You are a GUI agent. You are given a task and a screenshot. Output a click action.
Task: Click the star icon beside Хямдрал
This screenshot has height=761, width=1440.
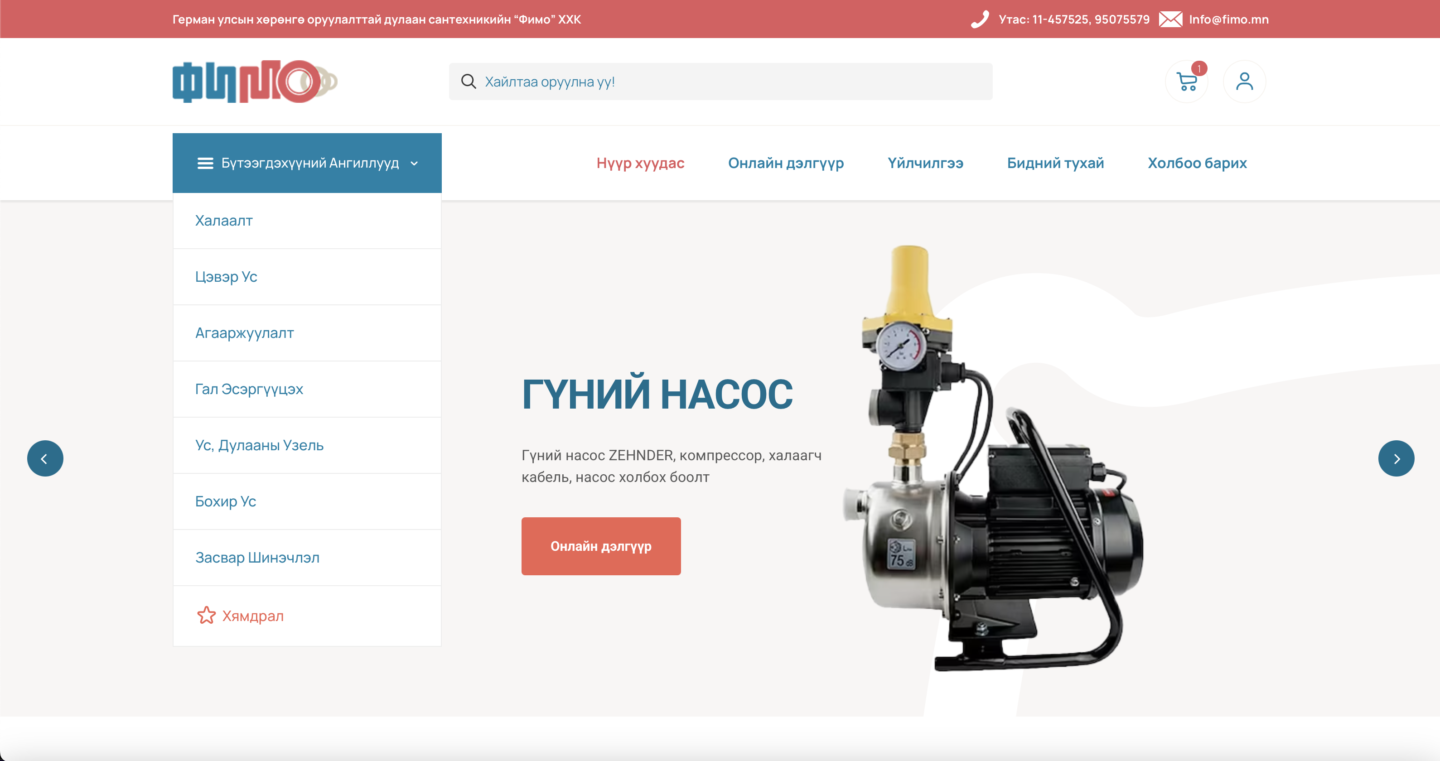(x=206, y=616)
